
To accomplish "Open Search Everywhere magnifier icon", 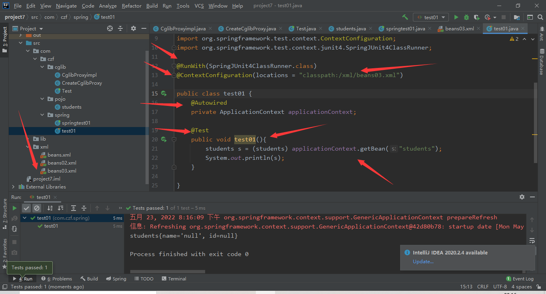I will (x=540, y=17).
